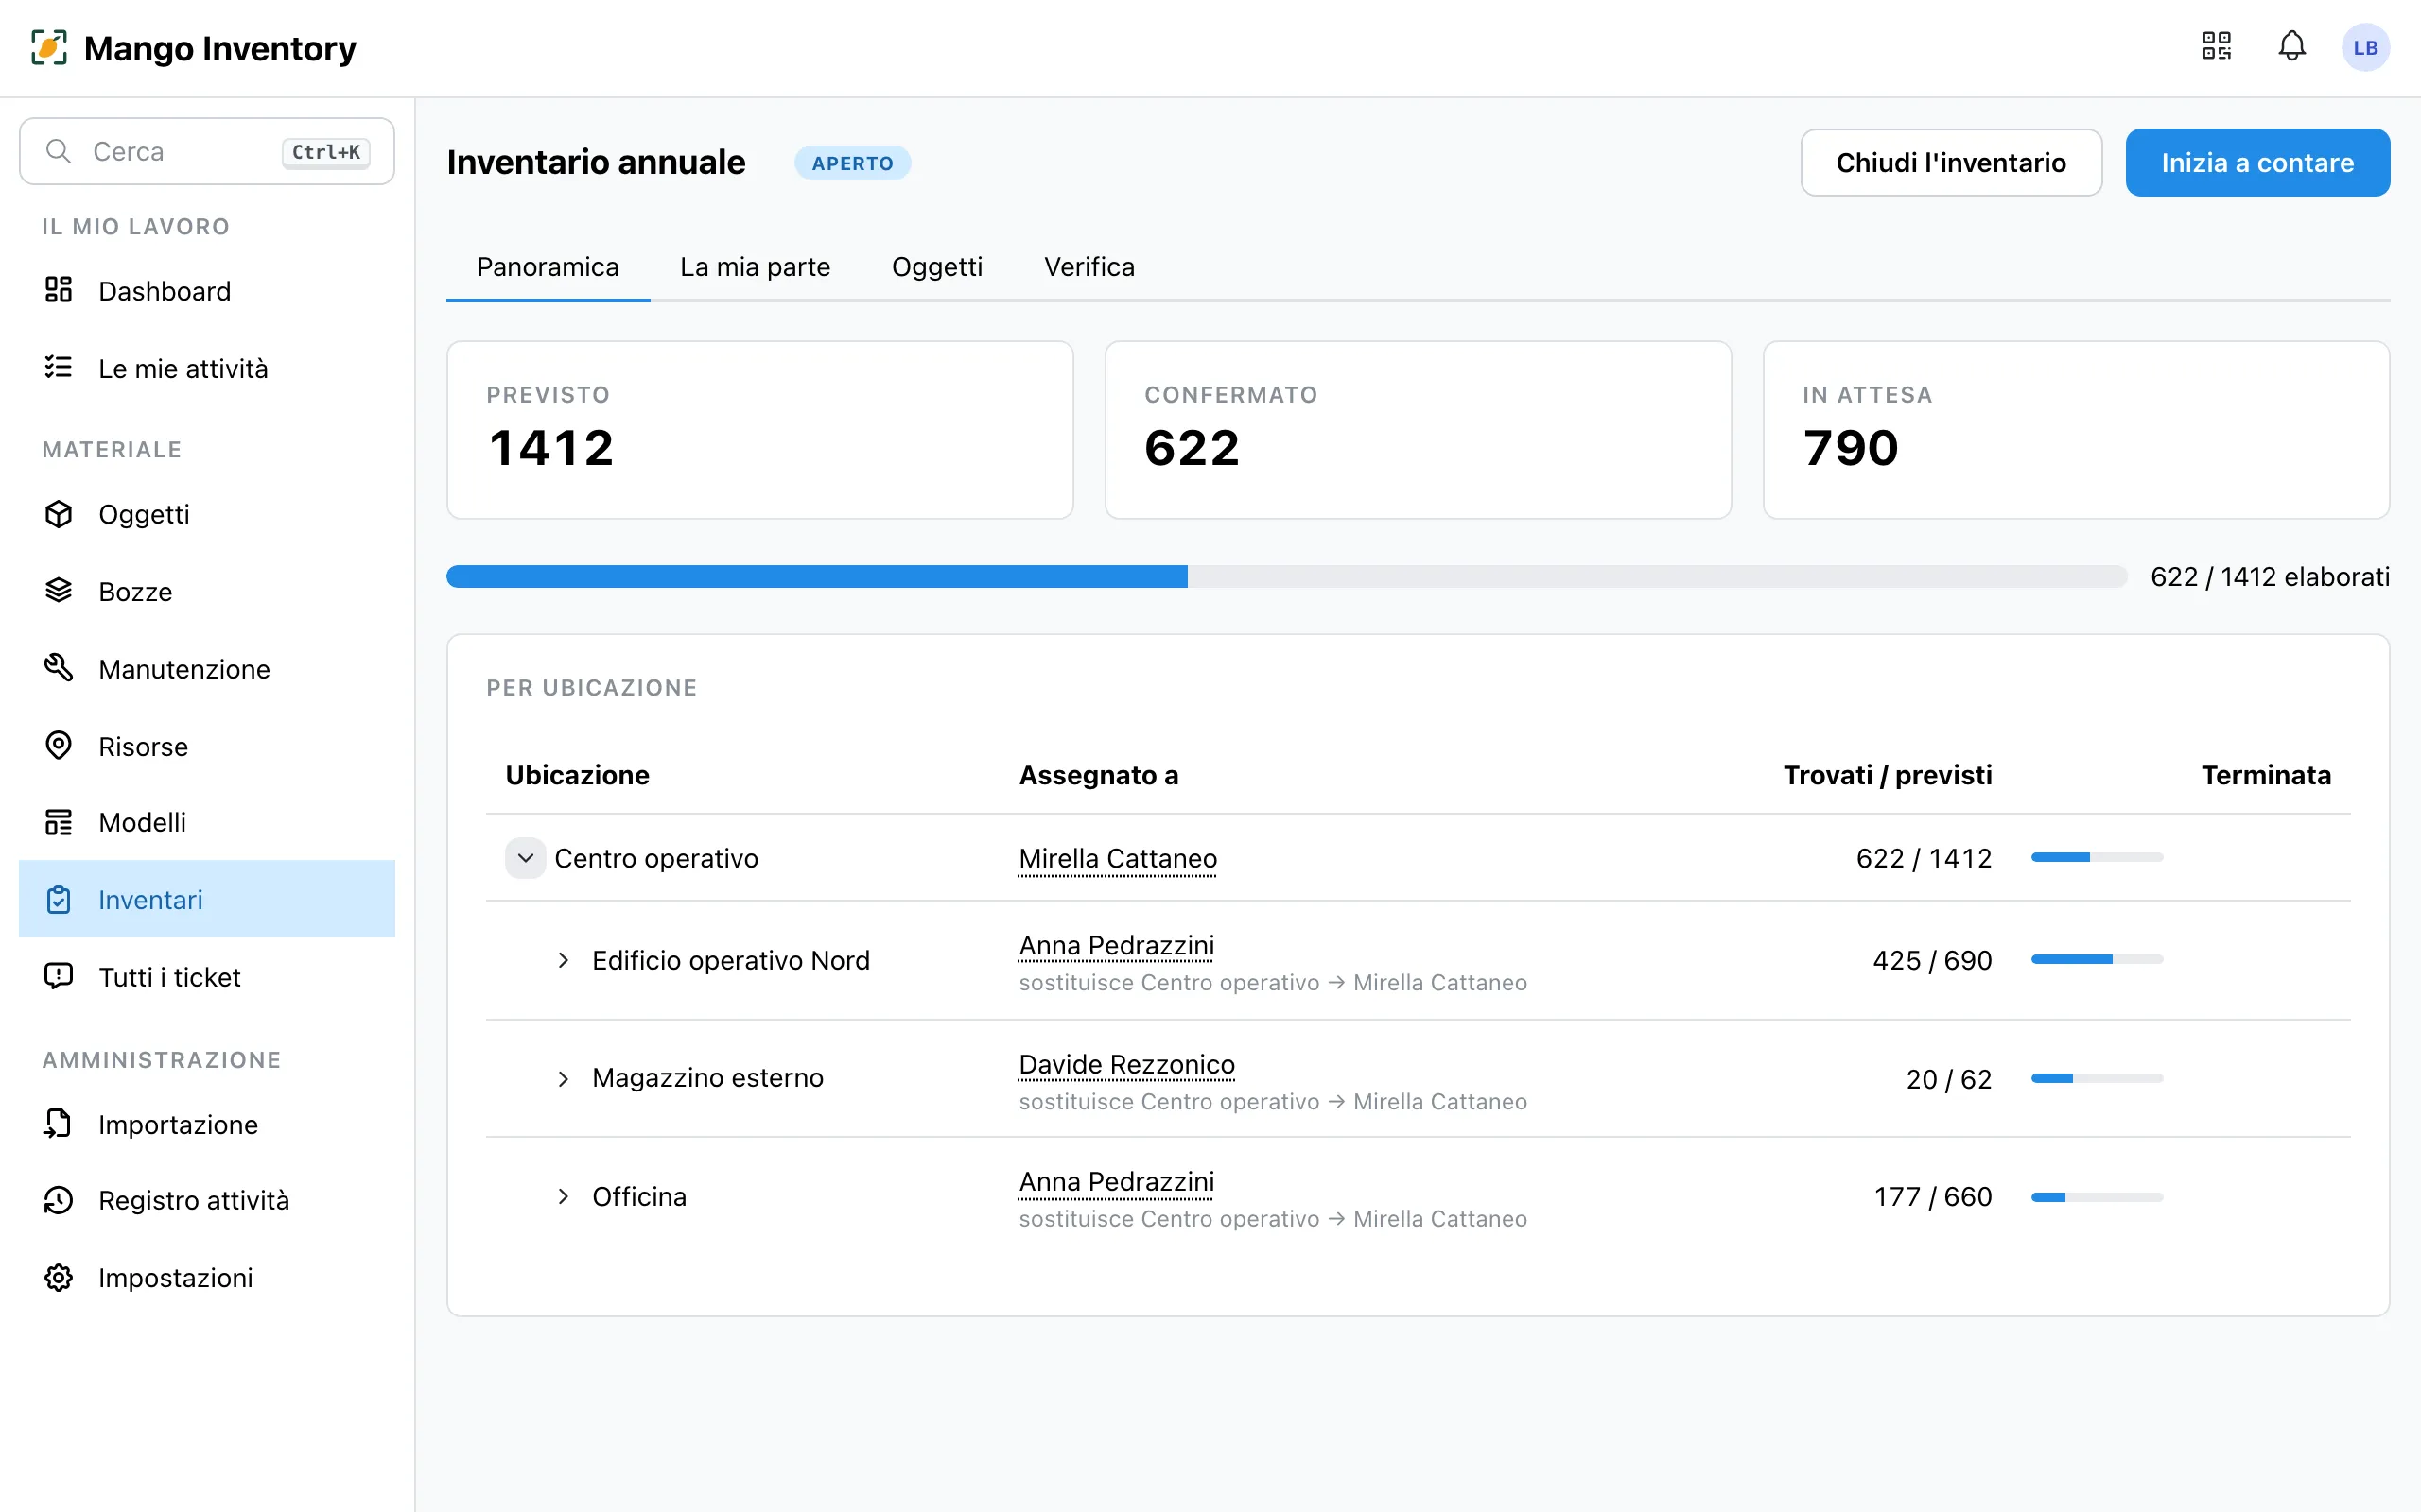The width and height of the screenshot is (2421, 1512).
Task: Click the Le mie attività checklist icon
Action: point(58,367)
